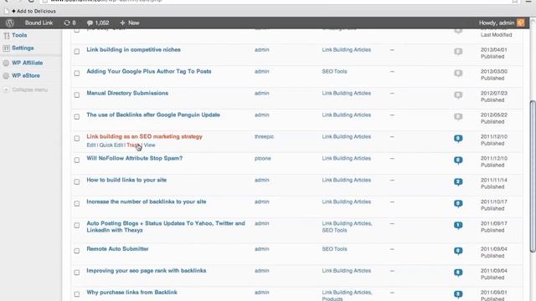Click comment count bubble for Auto Posting Blogs post
Viewport: 536px width, 301px height.
[x=458, y=226]
